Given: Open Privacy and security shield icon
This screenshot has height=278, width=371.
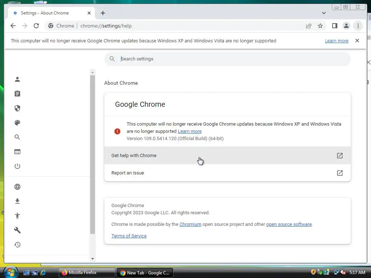Looking at the screenshot, I should [x=17, y=108].
